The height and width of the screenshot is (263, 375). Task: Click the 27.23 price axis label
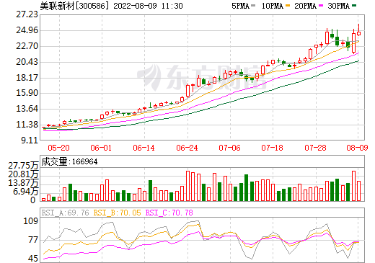point(27,14)
